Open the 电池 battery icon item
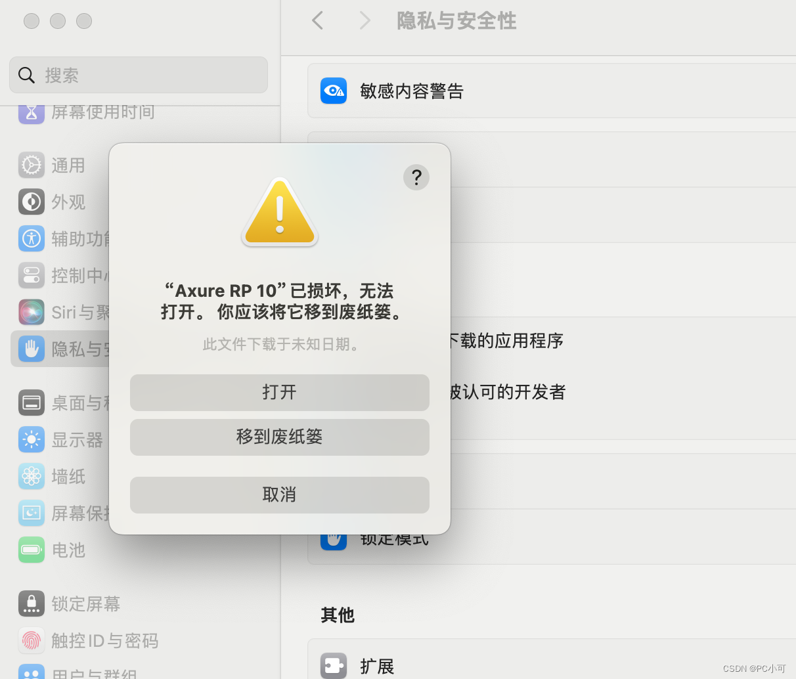Screen dimensions: 796x679 (x=32, y=550)
